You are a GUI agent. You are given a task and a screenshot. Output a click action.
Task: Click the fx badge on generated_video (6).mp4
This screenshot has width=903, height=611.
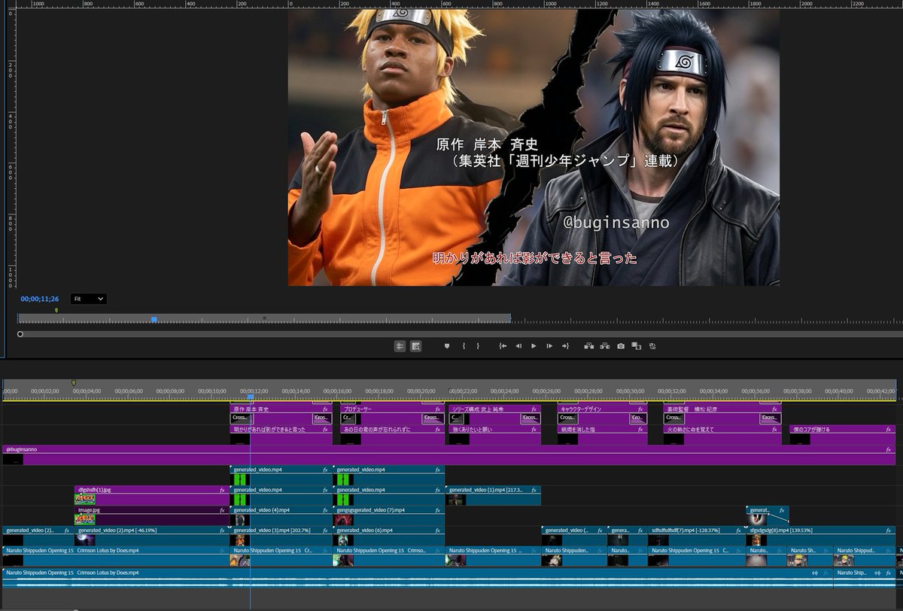pyautogui.click(x=437, y=530)
